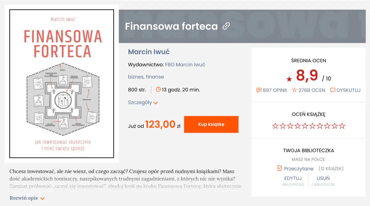Click the chat icon next to DYSKUTUJ

333,90
